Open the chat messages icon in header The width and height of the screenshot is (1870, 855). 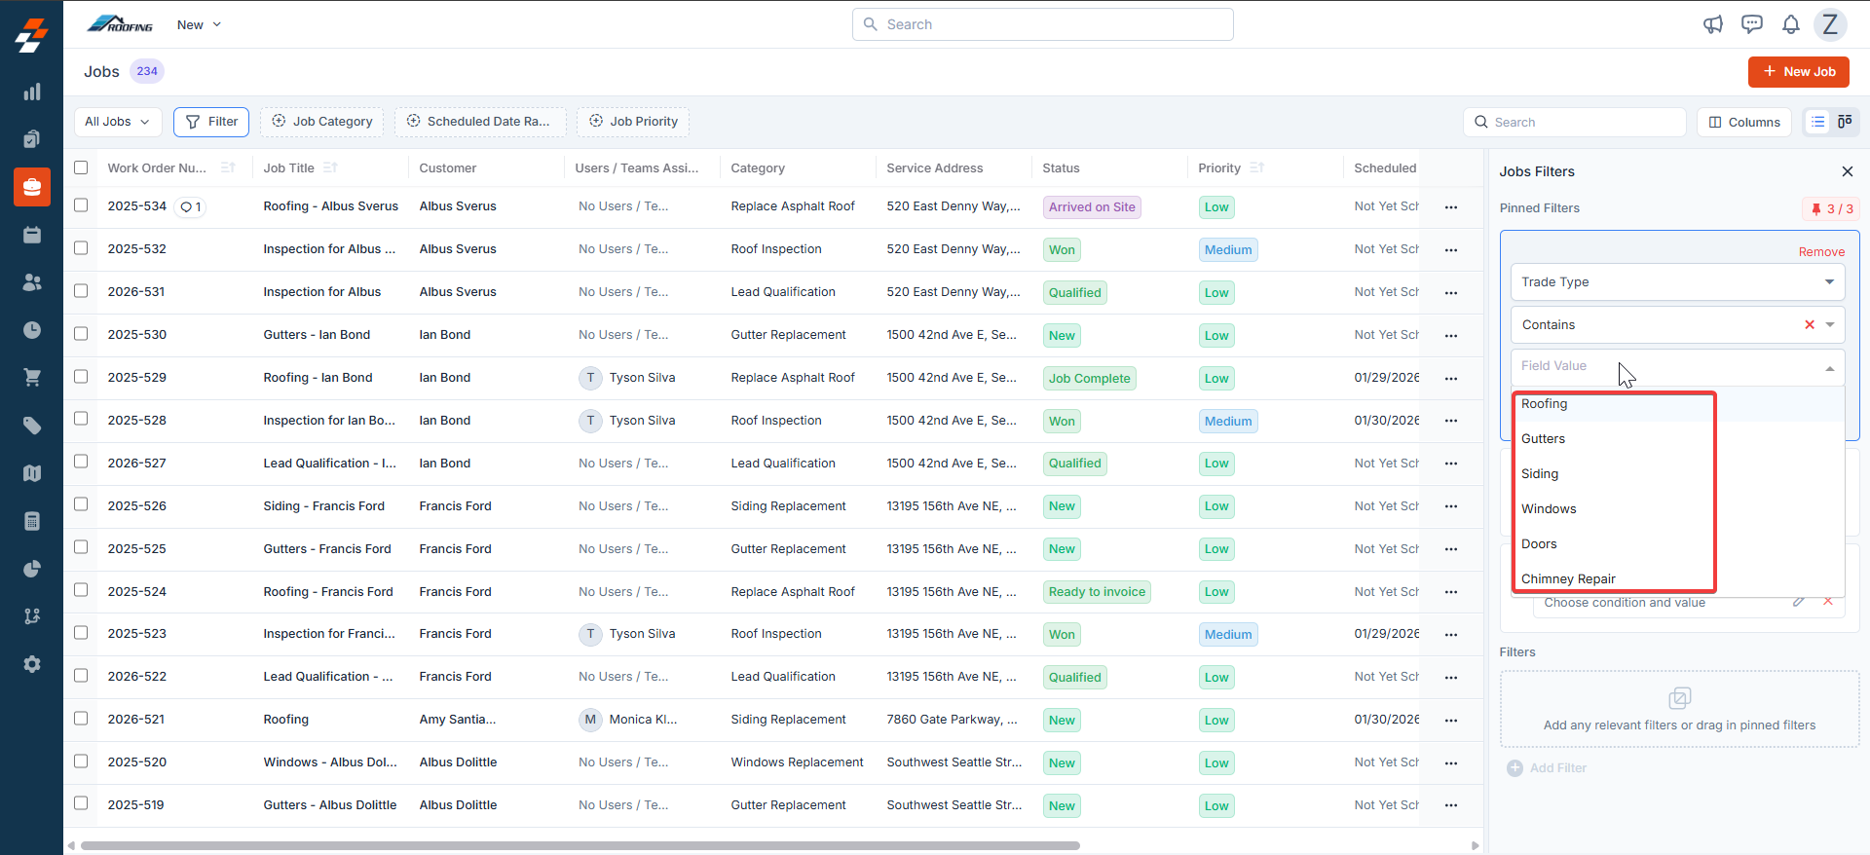pos(1752,24)
